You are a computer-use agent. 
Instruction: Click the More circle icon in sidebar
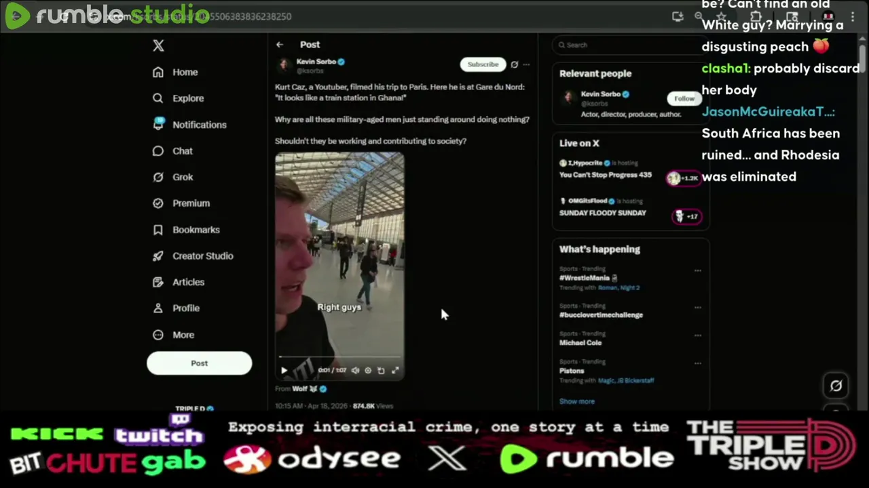point(158,335)
